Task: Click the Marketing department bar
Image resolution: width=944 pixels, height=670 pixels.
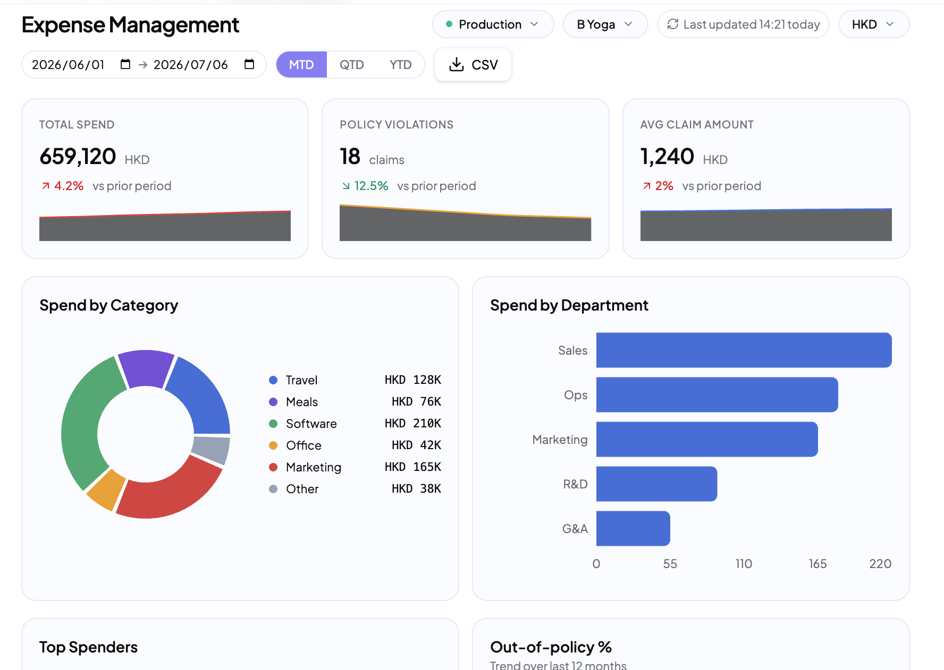Action: tap(707, 440)
